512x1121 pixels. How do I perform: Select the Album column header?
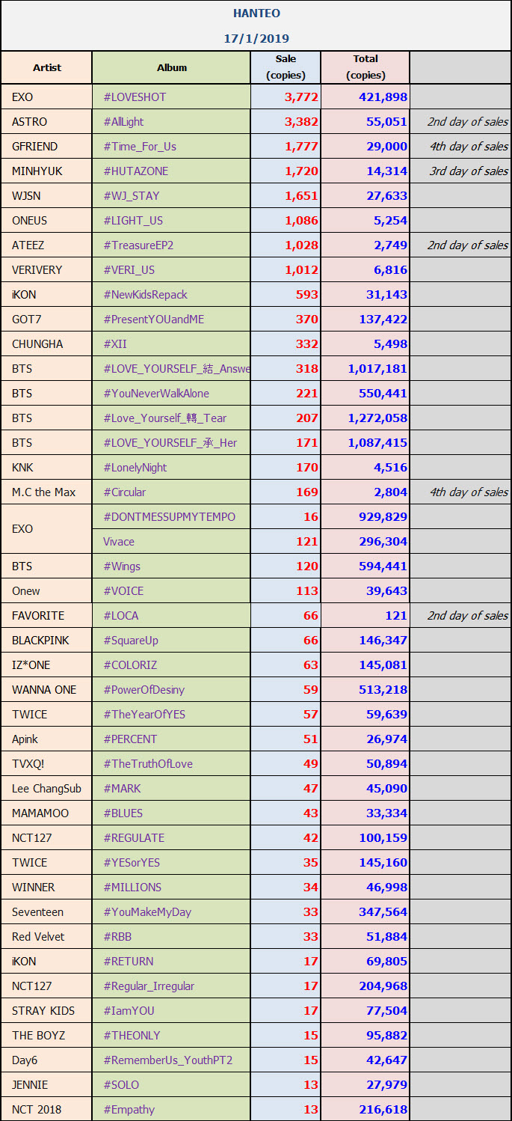[x=172, y=68]
